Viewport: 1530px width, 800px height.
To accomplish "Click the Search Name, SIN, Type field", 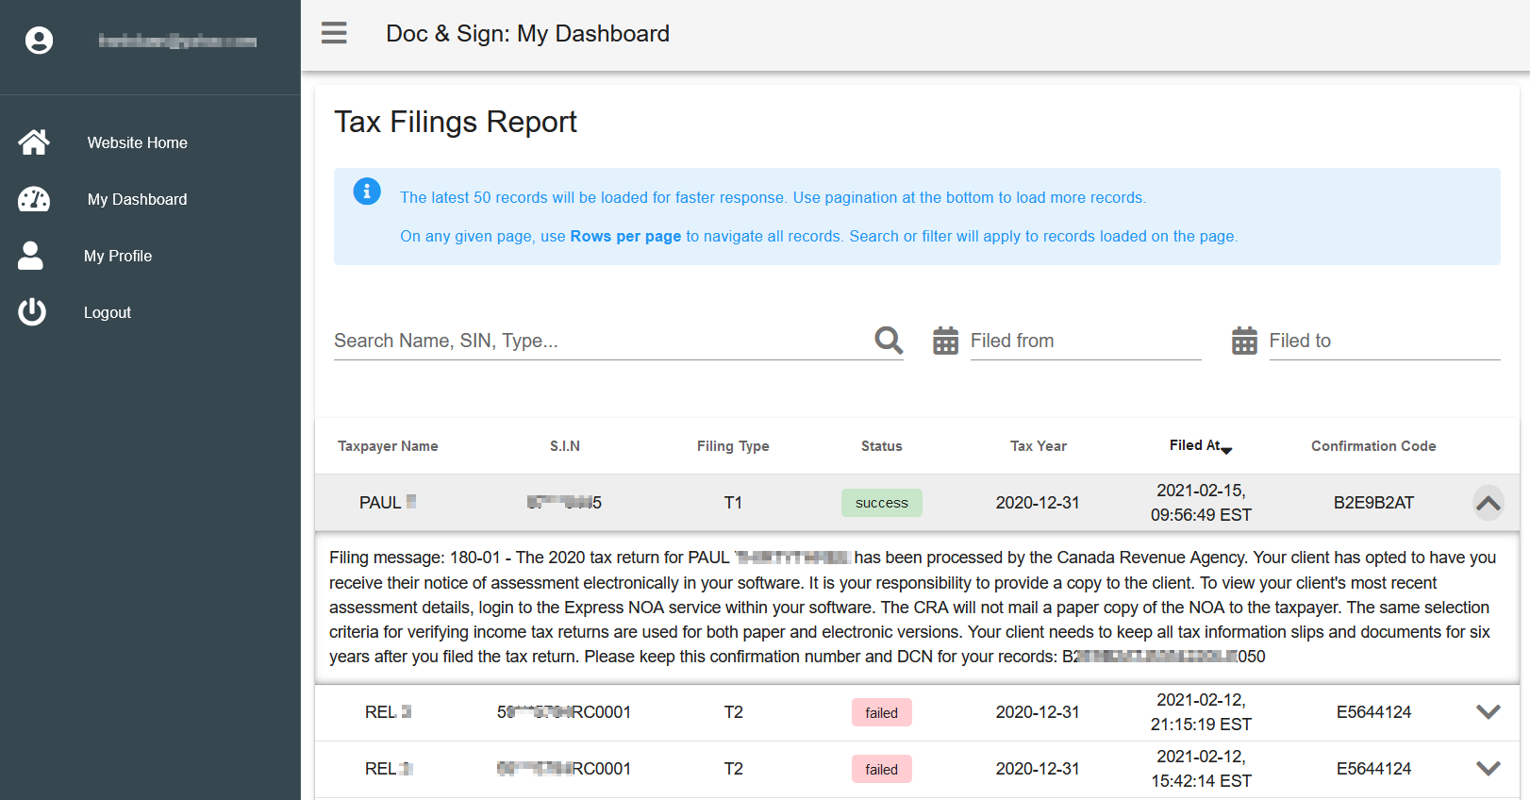I will 599,341.
